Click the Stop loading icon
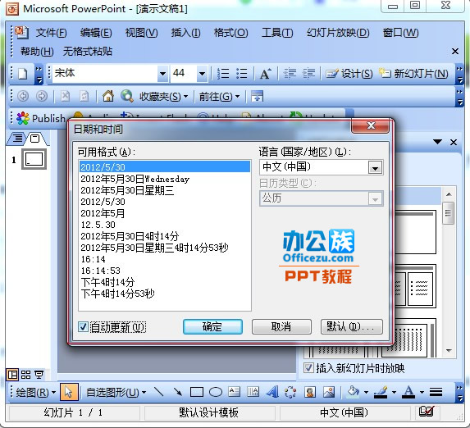This screenshot has width=470, height=428. click(65, 96)
